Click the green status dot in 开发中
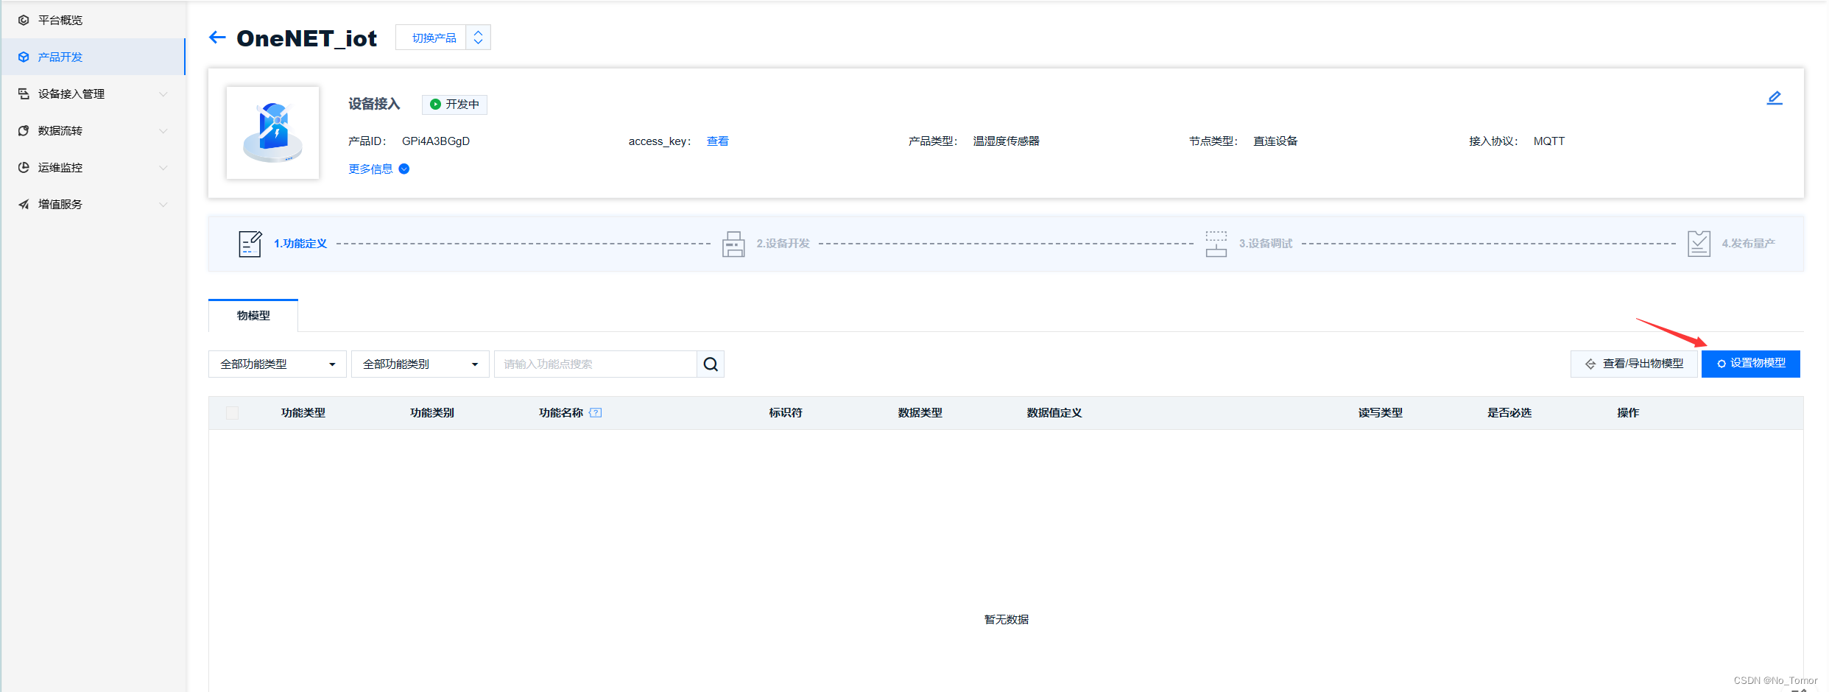This screenshot has height=692, width=1829. [435, 105]
